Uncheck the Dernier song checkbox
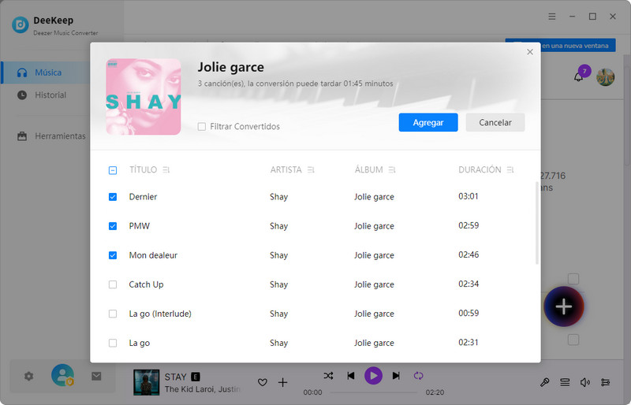 tap(113, 197)
